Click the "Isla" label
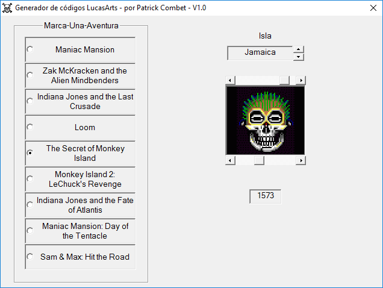 pos(265,36)
